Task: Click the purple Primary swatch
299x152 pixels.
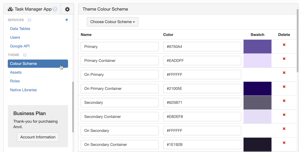Action: (x=257, y=46)
